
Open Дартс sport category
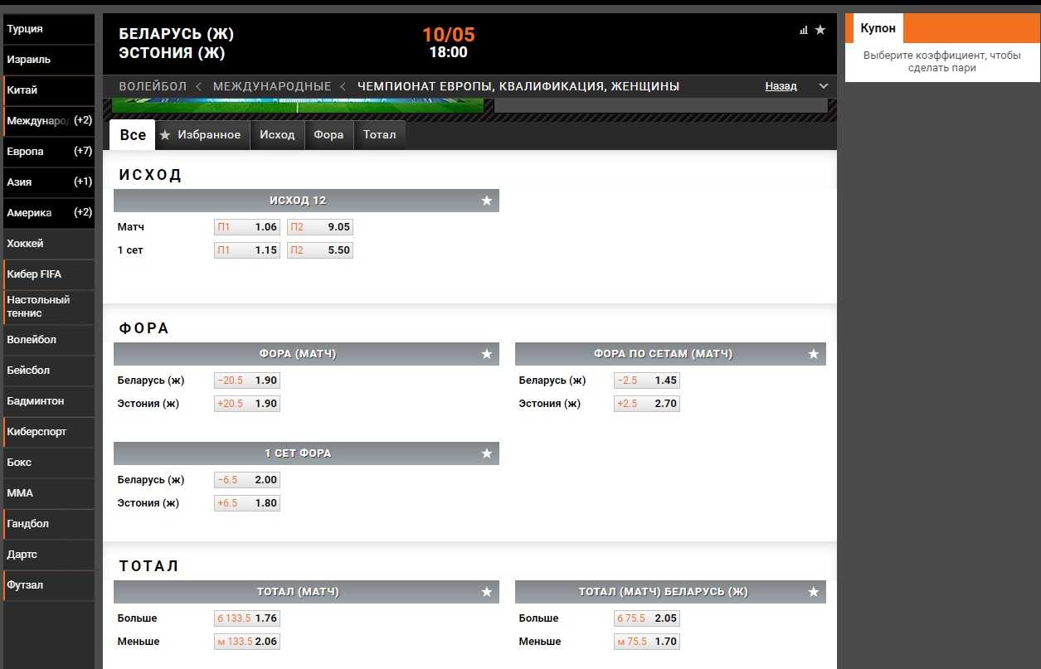pyautogui.click(x=49, y=555)
